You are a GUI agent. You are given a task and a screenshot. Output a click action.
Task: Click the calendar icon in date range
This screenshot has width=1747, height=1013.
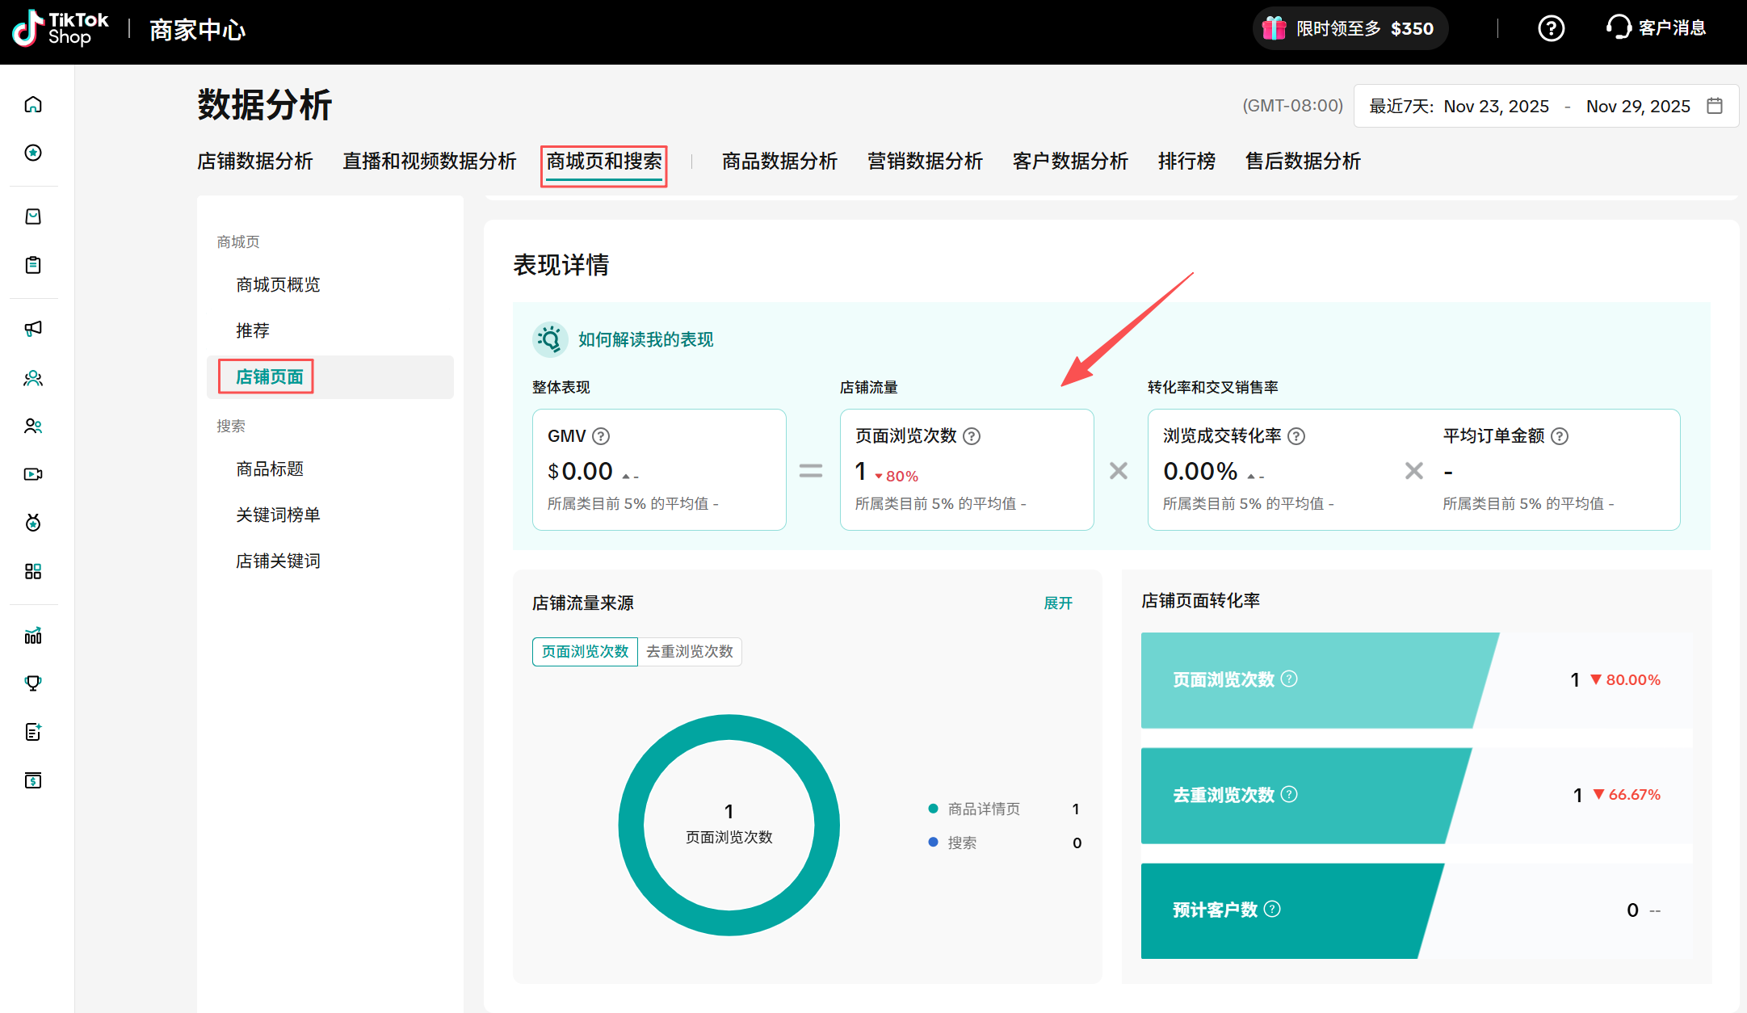[1715, 106]
